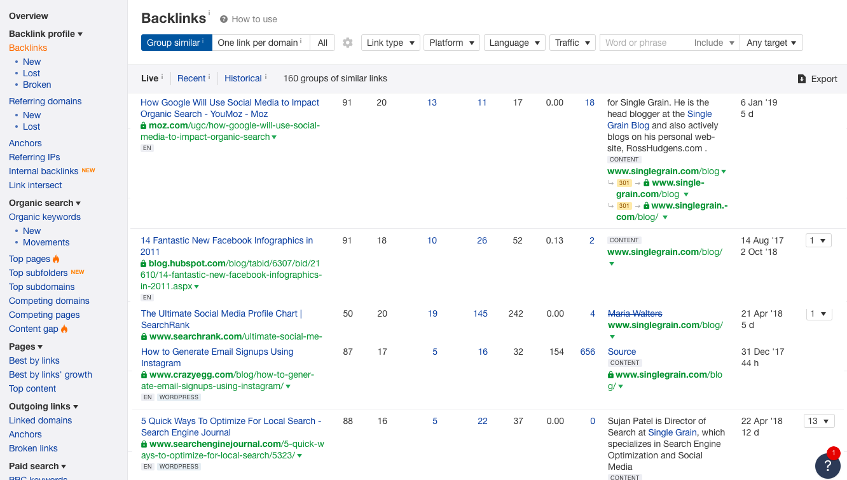This screenshot has height=480, width=847.
Task: Collapse the Outgoing links section
Action: (x=44, y=406)
